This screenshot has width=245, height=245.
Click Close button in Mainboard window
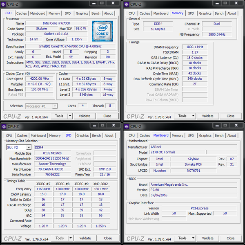(230, 238)
